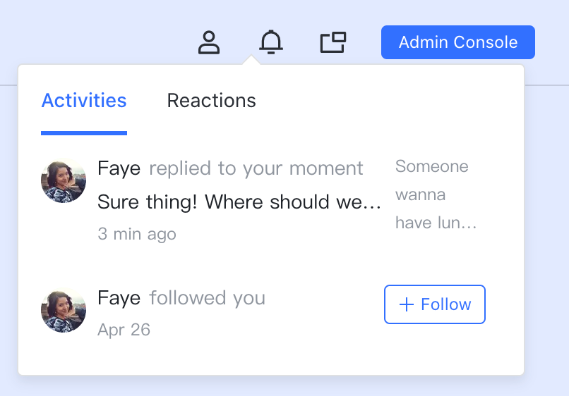Click the multi-window screens icon
Viewport: 569px width, 396px height.
point(333,42)
